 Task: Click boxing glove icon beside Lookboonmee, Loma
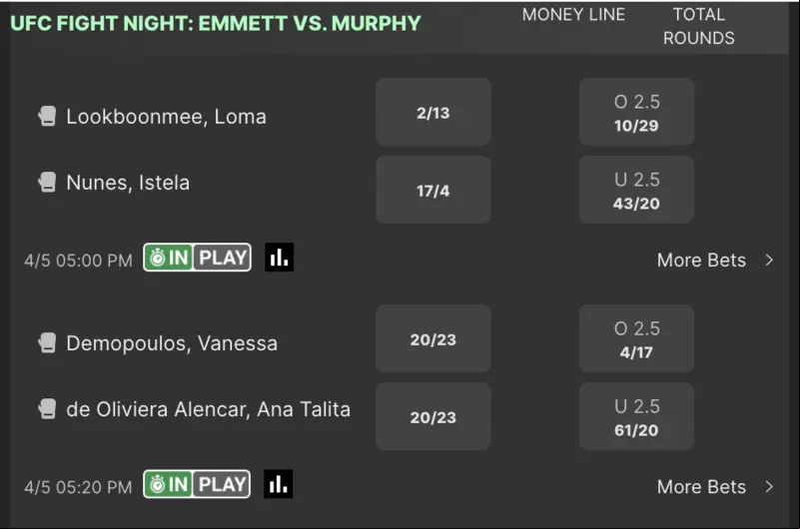coord(47,116)
